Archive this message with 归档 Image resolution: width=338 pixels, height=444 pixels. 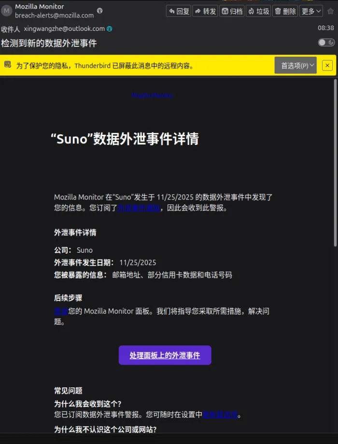(x=232, y=11)
